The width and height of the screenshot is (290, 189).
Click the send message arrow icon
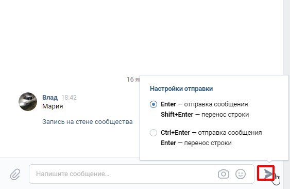tap(268, 174)
